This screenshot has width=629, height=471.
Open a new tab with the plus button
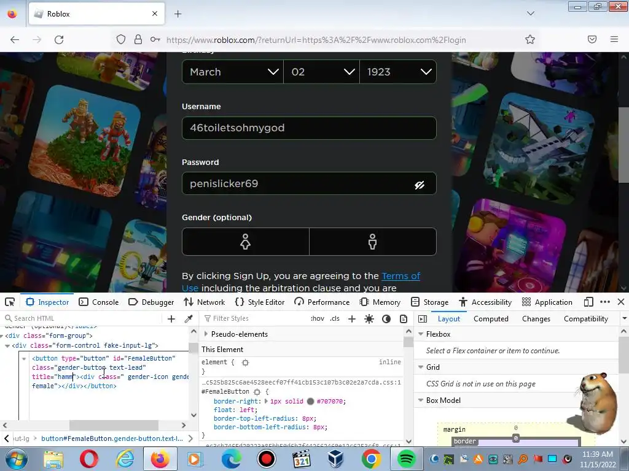point(178,14)
